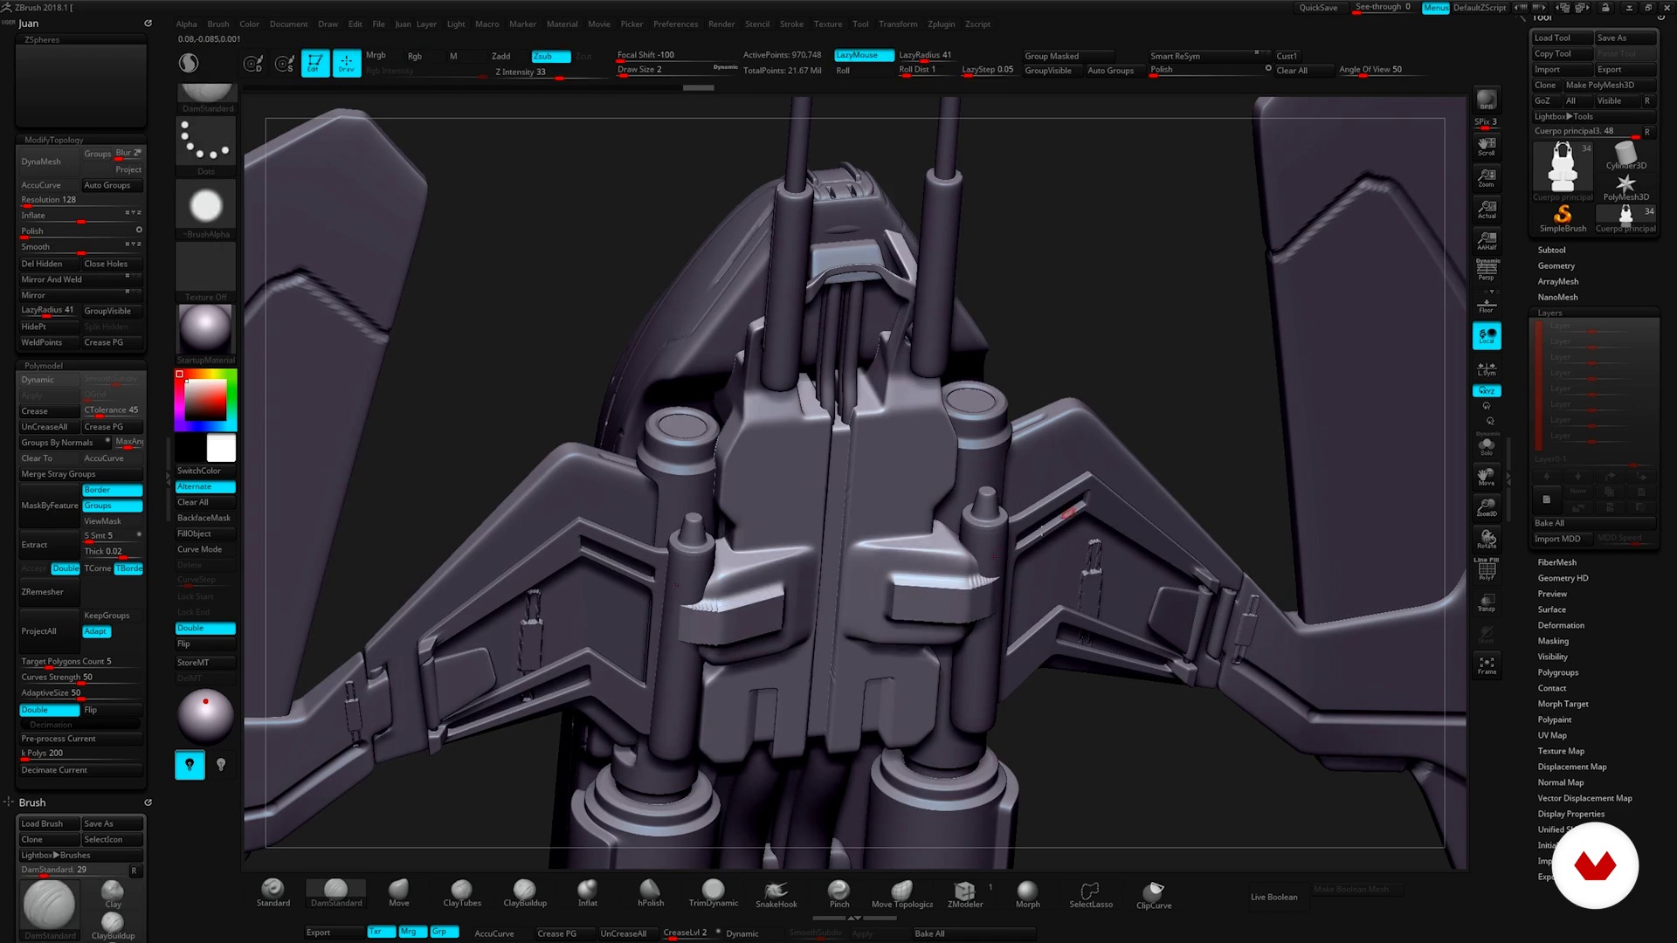Click the Load Tool button
1677x943 pixels.
point(1563,38)
